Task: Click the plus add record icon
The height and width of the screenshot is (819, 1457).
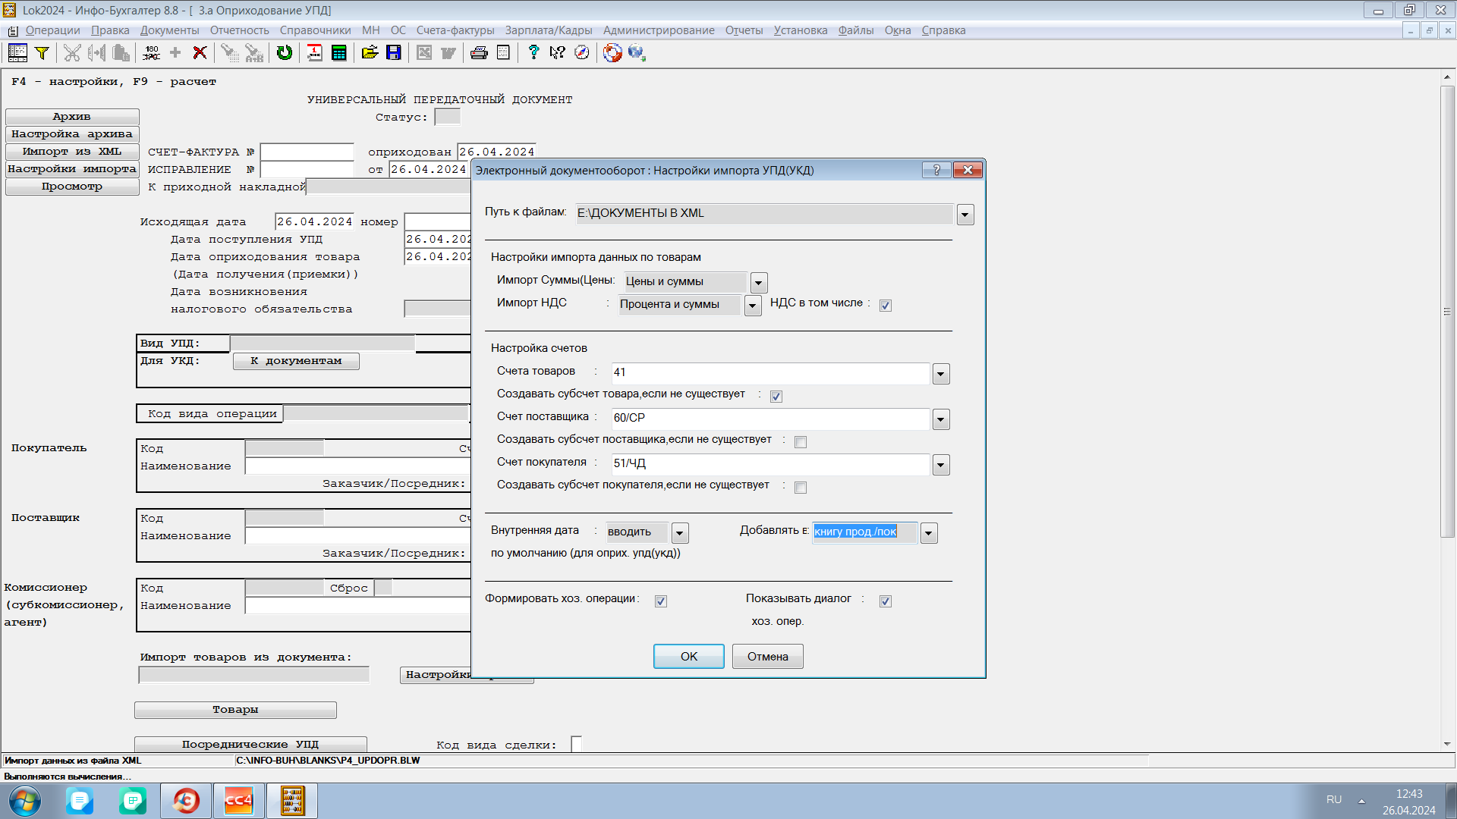Action: pos(175,52)
